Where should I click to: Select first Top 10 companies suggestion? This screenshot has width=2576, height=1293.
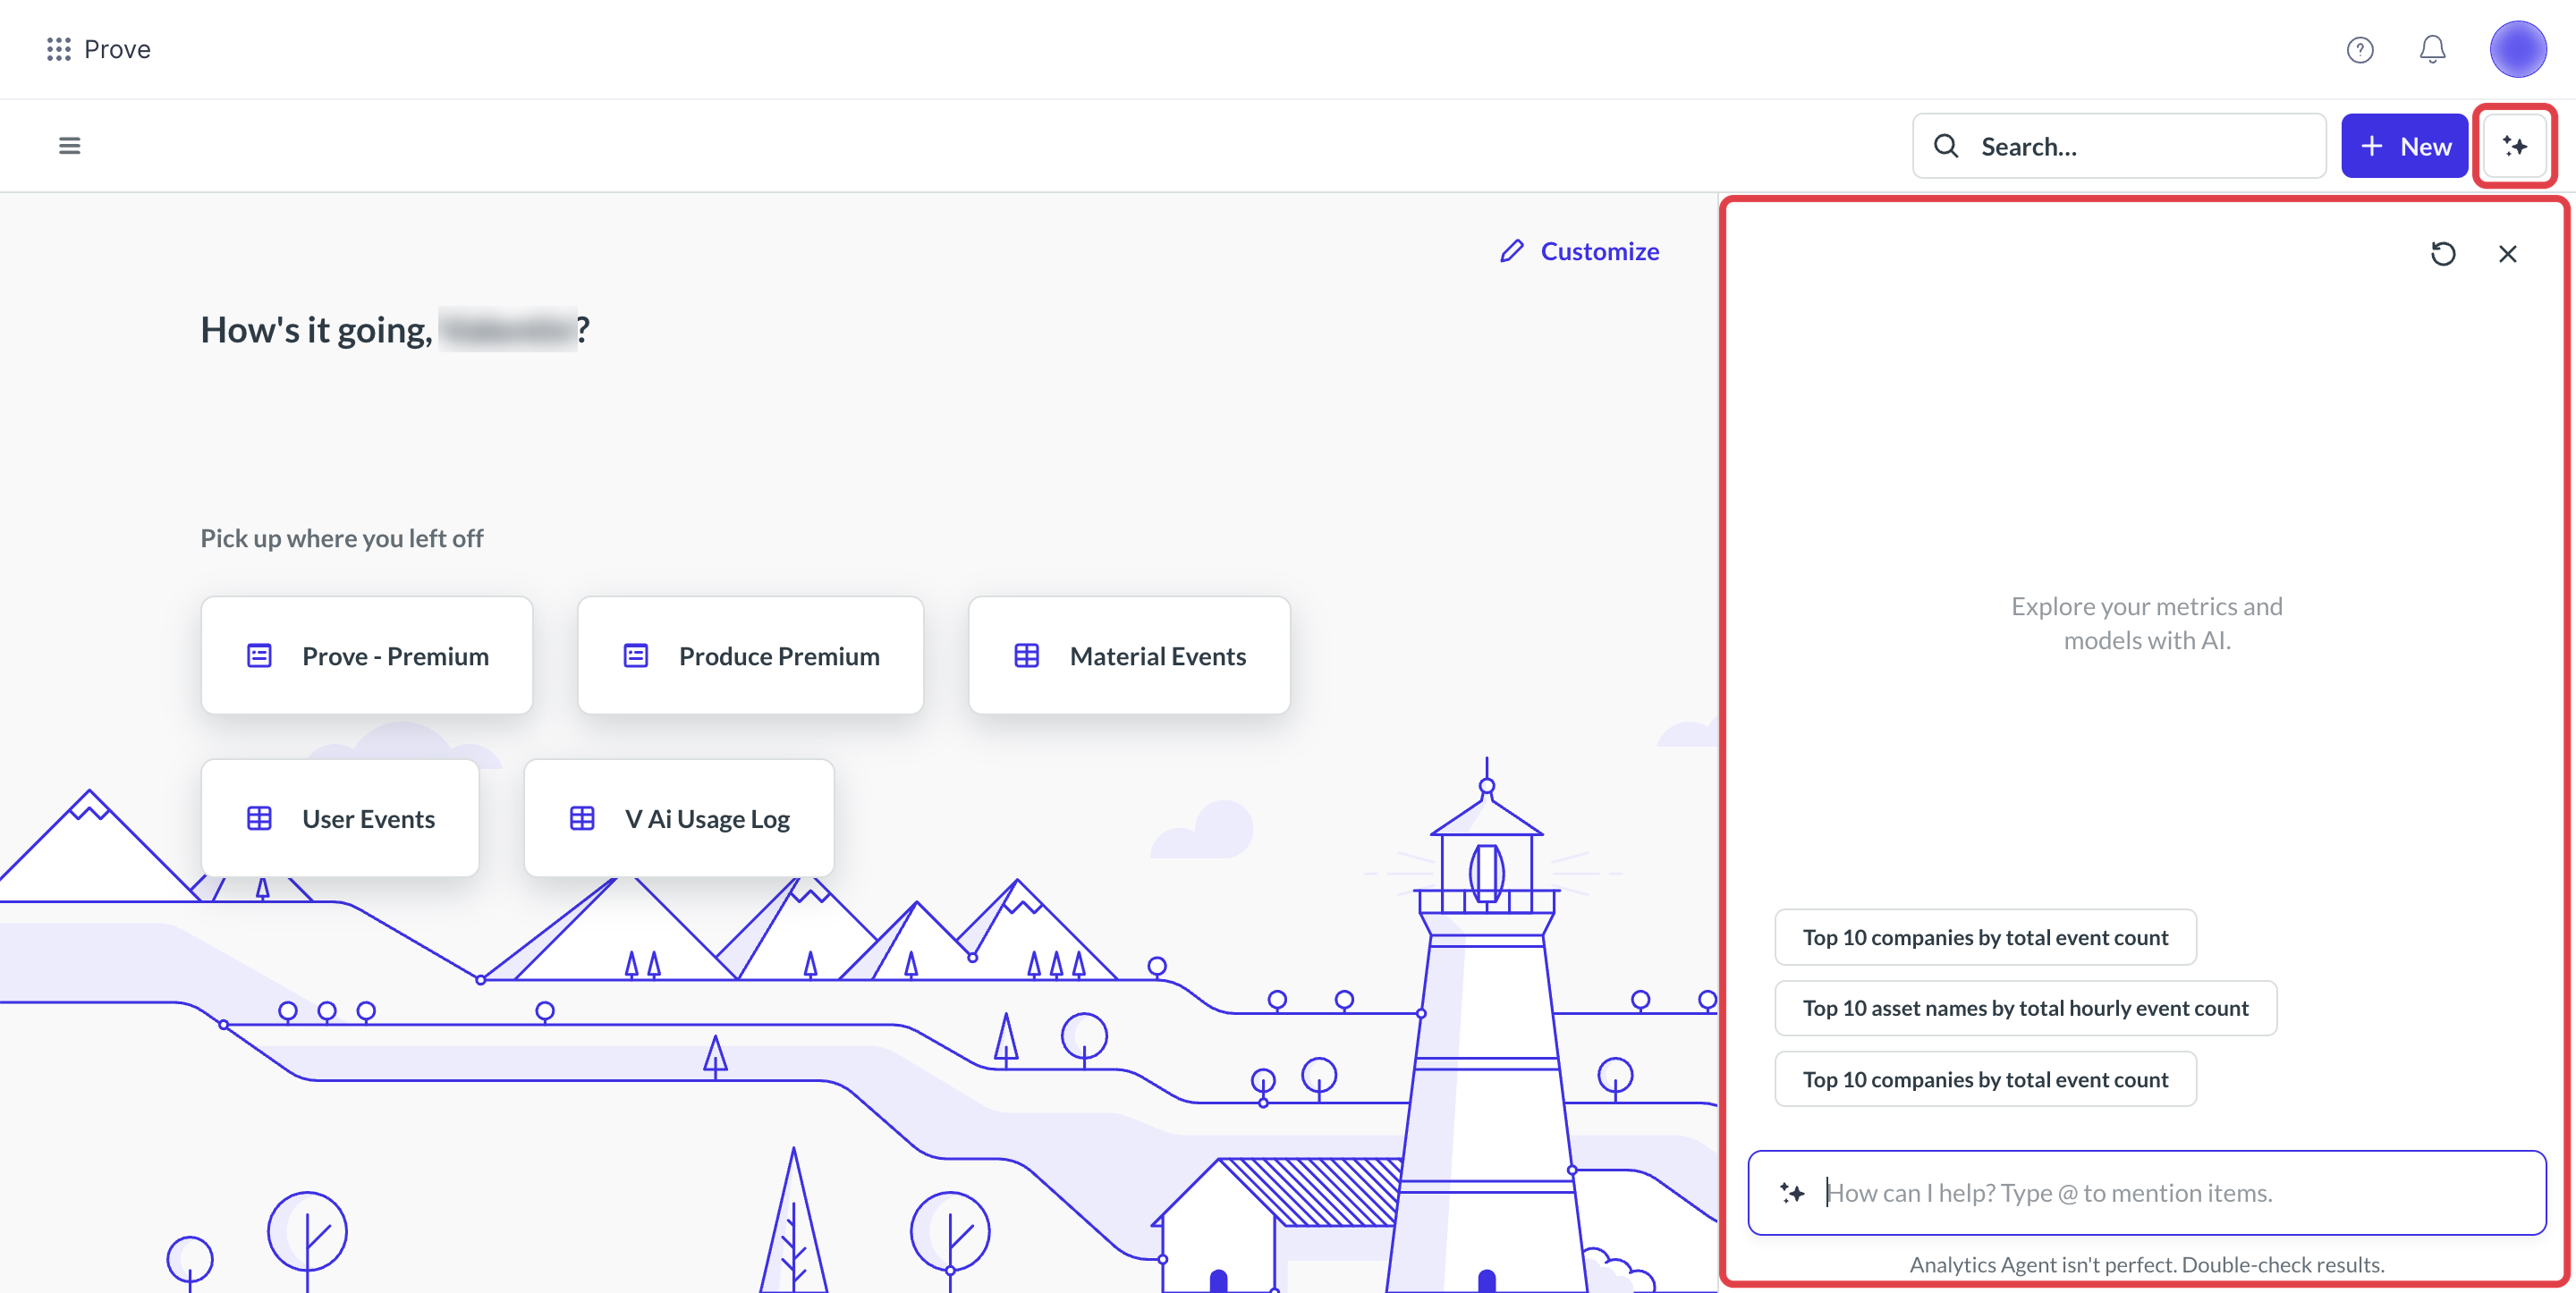1985,937
